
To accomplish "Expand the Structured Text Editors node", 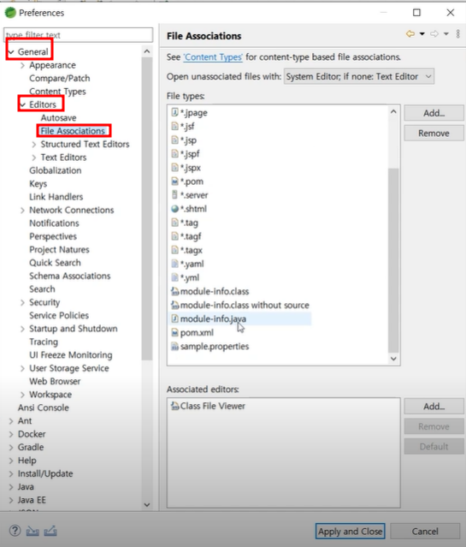I will coord(34,145).
